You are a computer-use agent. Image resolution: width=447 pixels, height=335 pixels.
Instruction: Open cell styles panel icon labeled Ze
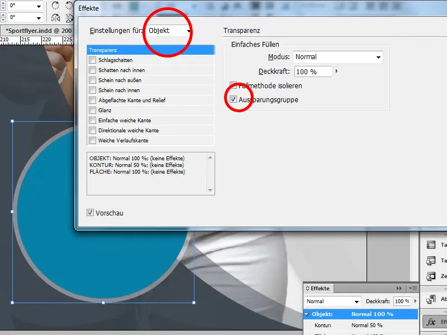431,276
